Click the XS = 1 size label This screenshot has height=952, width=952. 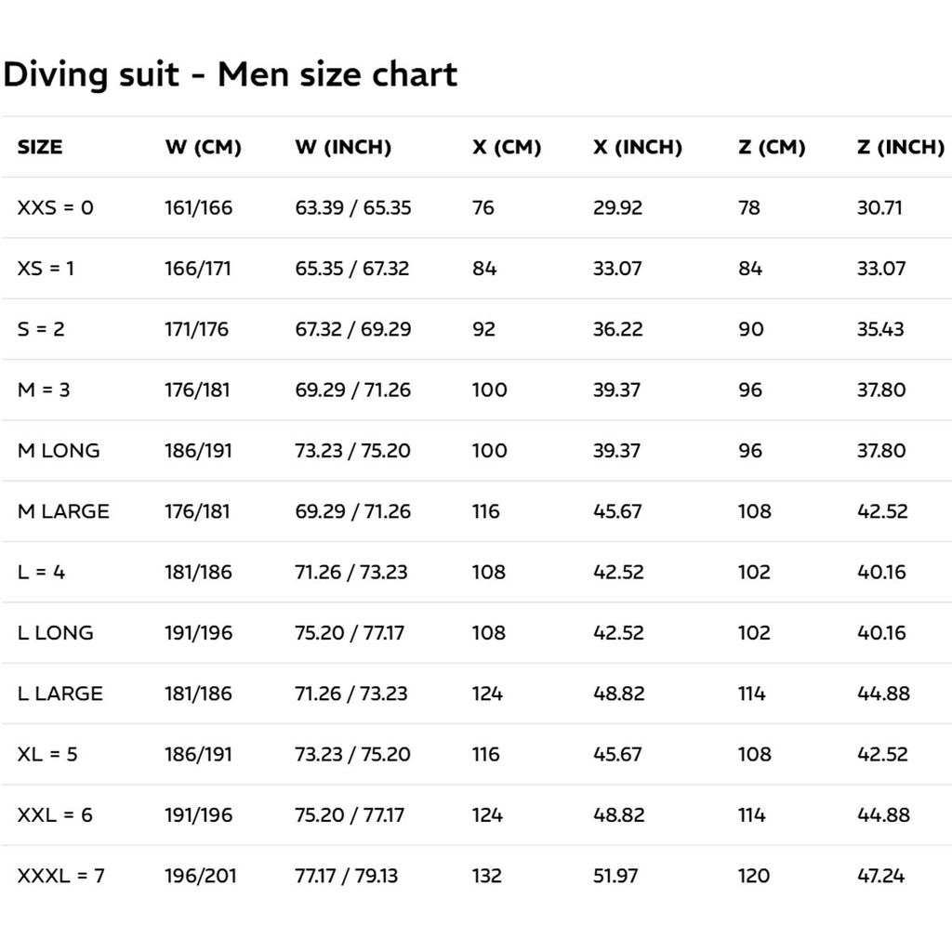coord(46,269)
